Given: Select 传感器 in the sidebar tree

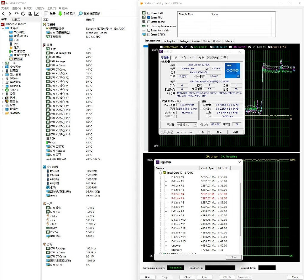Looking at the screenshot, I should 18,59.
